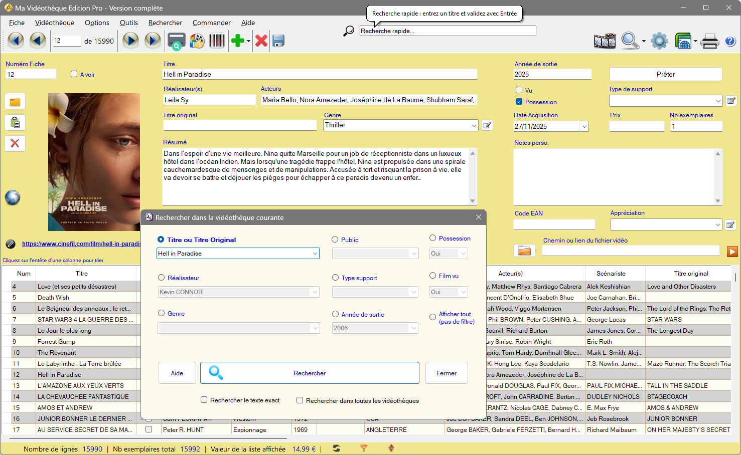Open the 'Outils' menu

(x=128, y=23)
